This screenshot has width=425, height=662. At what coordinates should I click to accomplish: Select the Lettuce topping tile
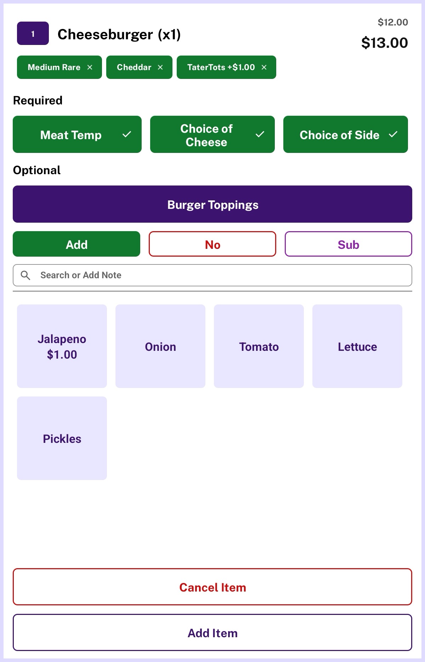click(x=357, y=346)
